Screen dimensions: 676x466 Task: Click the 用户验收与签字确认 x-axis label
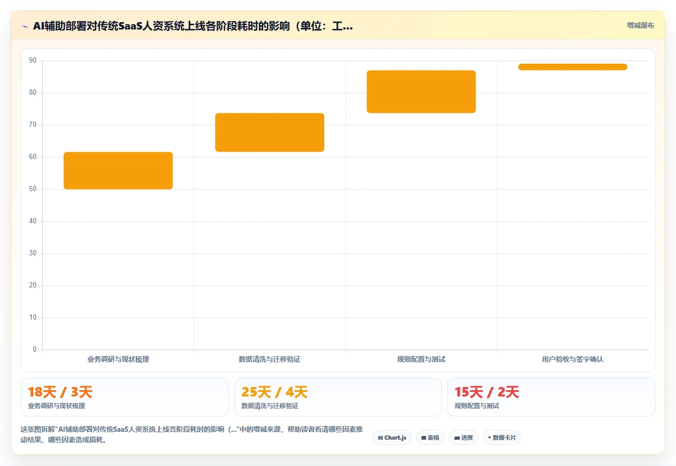(x=573, y=359)
